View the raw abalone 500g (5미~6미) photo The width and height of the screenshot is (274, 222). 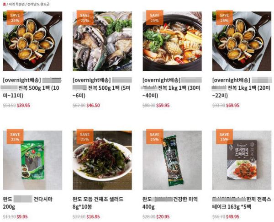pyautogui.click(x=102, y=41)
